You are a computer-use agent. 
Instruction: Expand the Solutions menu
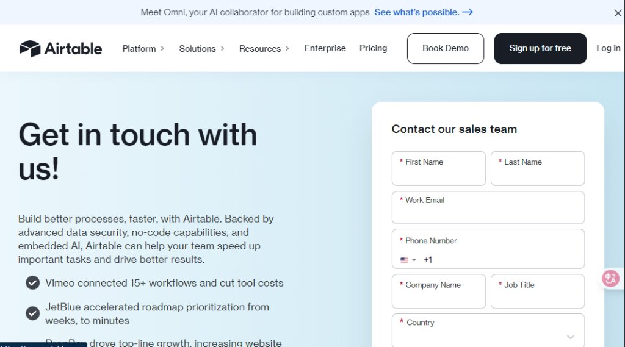(201, 49)
